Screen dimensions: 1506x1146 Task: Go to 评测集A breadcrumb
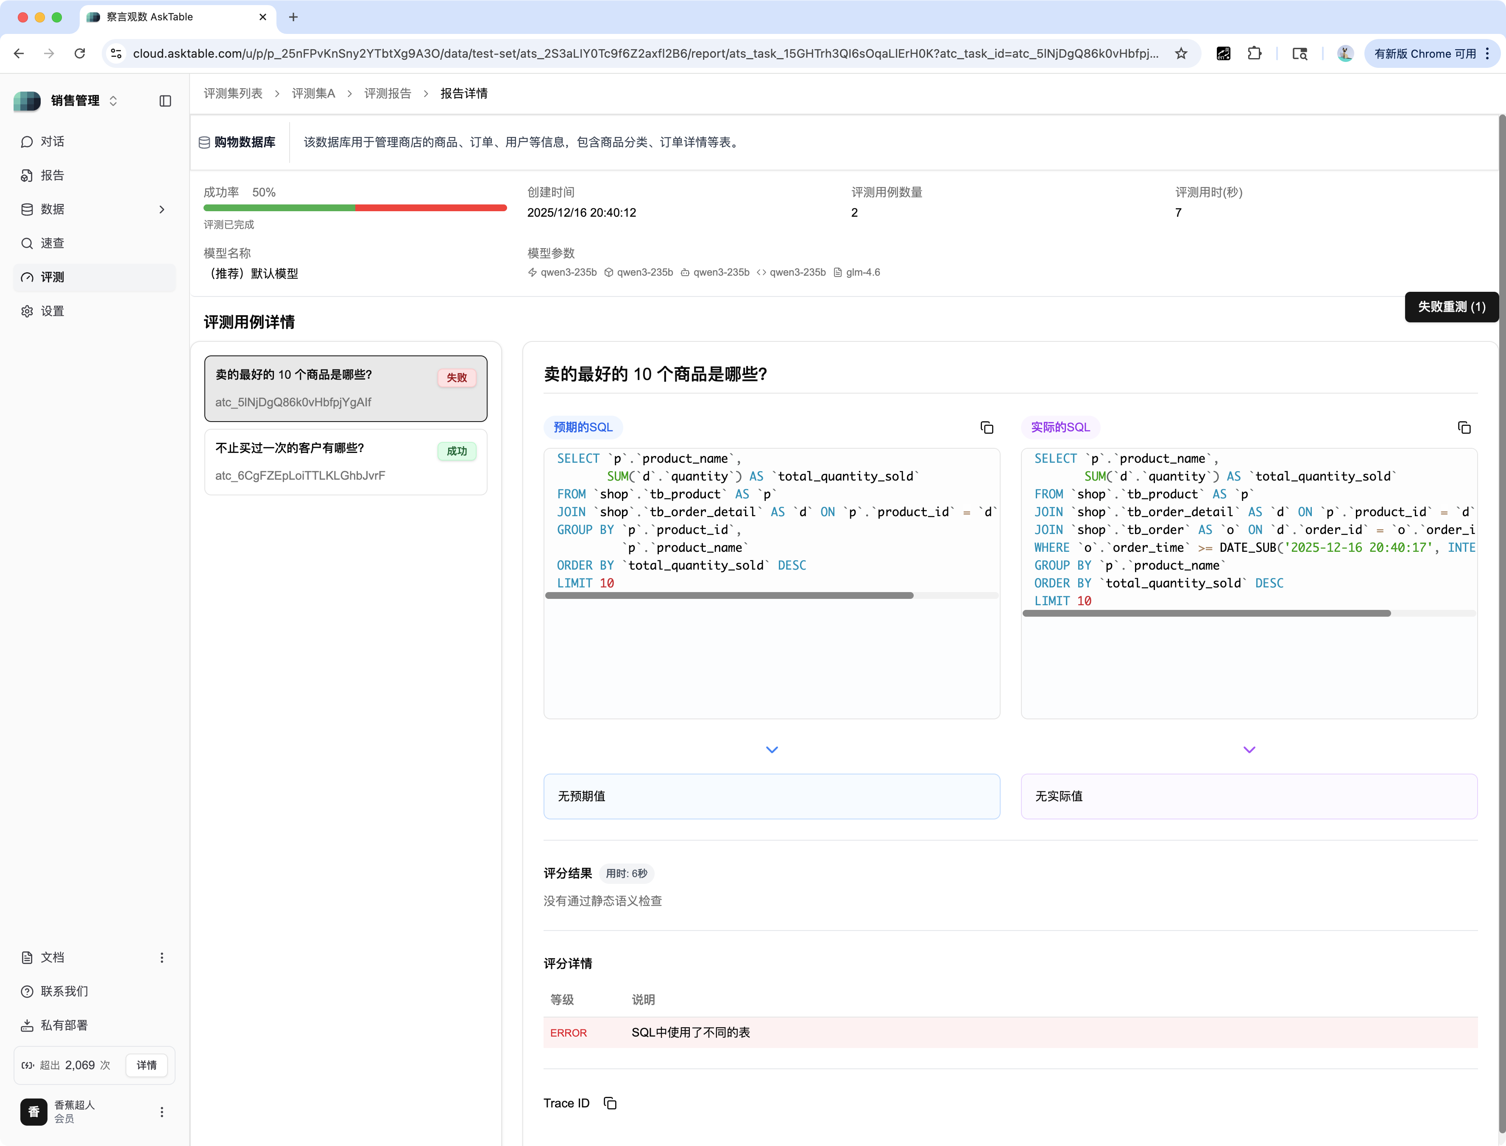(x=313, y=93)
